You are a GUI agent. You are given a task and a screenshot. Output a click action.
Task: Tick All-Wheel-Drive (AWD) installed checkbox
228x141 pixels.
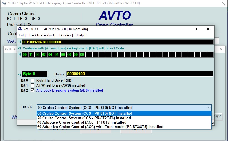32,85
